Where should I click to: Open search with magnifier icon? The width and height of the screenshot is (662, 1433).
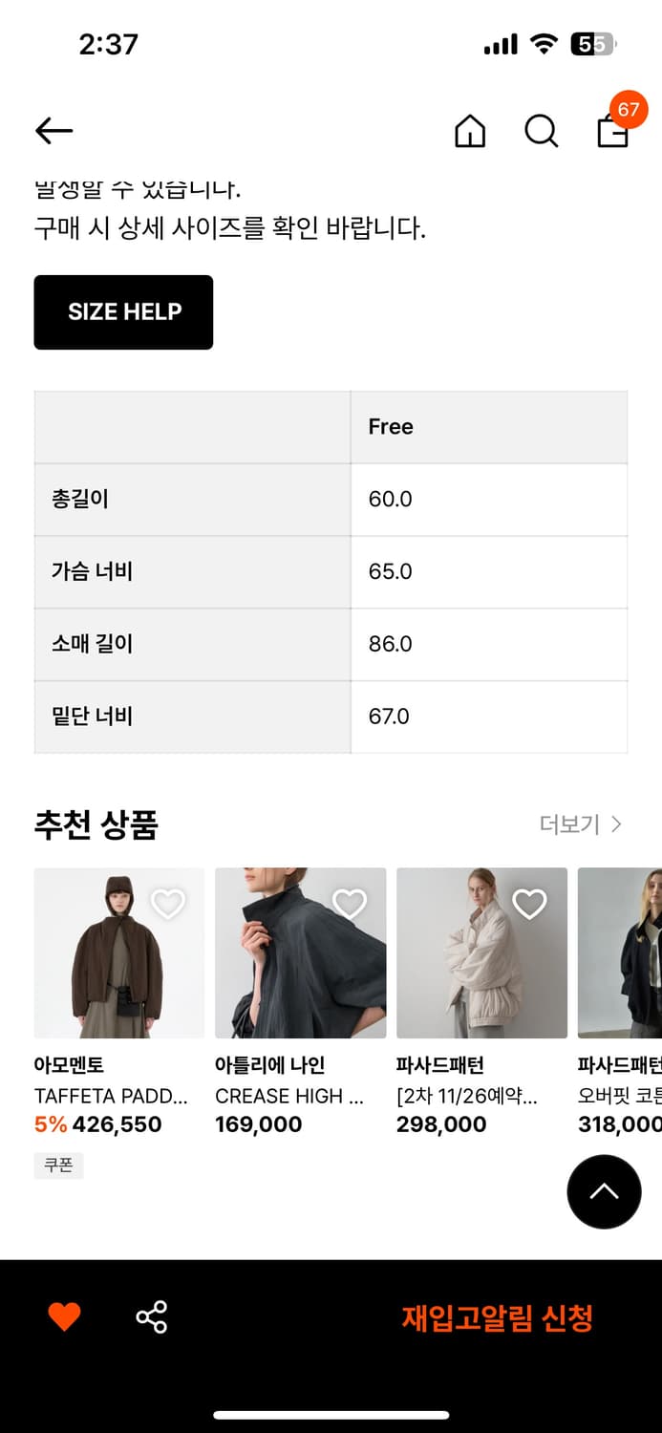point(541,131)
